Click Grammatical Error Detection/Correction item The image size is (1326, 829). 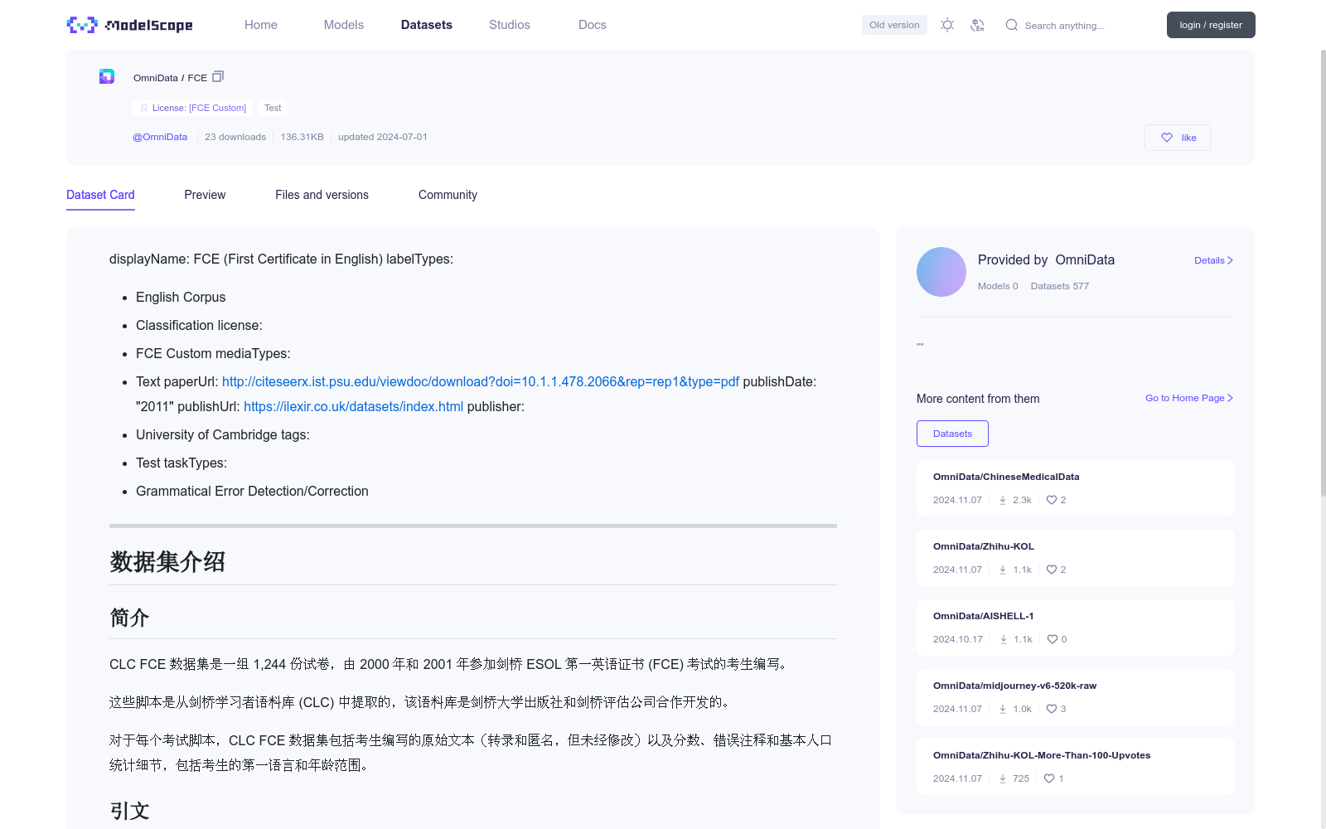[x=252, y=491]
